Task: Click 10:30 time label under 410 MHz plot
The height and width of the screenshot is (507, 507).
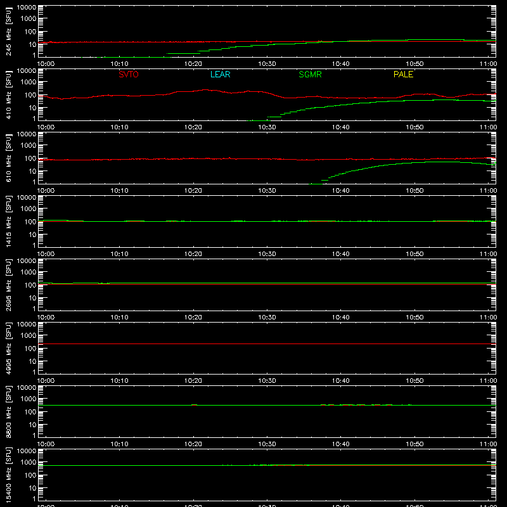Action: tap(267, 127)
